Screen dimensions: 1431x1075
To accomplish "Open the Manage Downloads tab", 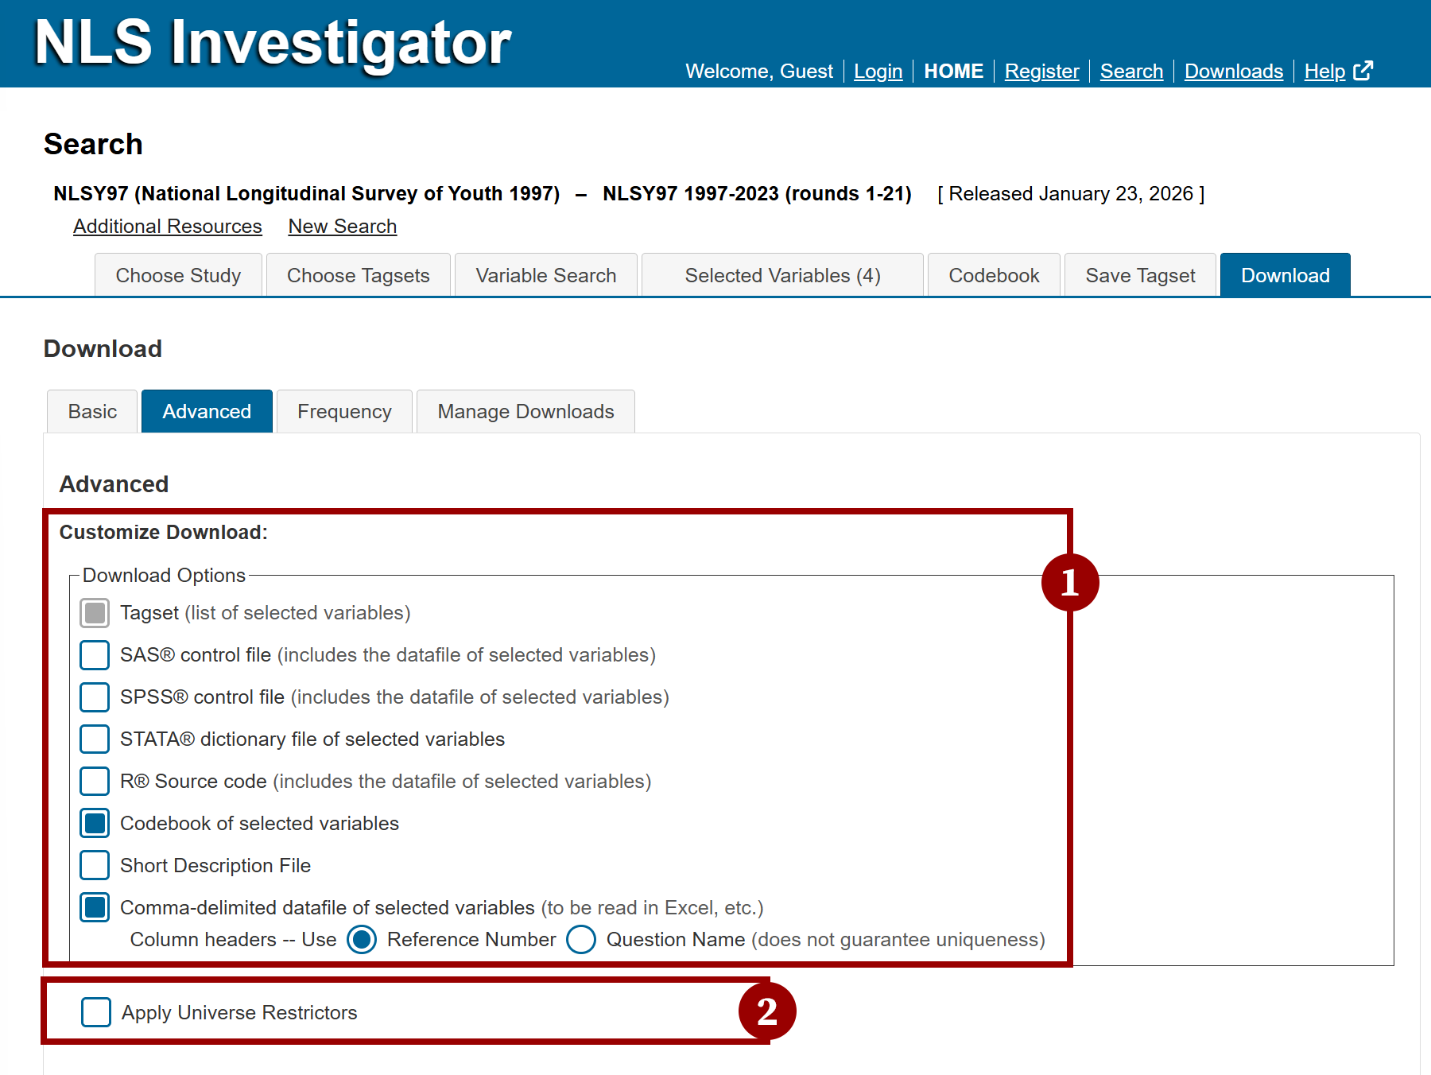I will click(525, 411).
